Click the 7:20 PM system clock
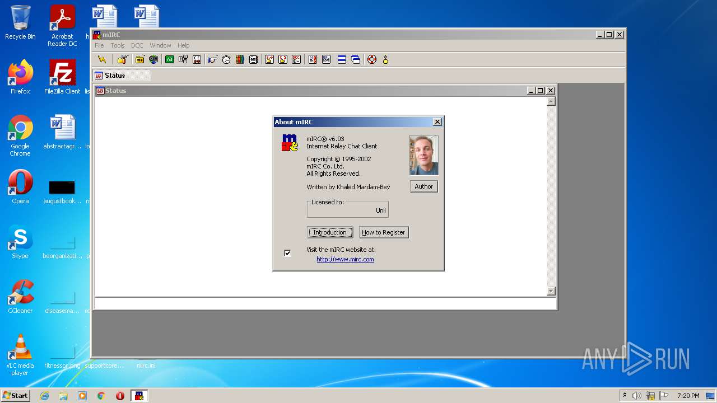Image resolution: width=717 pixels, height=403 pixels. [688, 396]
